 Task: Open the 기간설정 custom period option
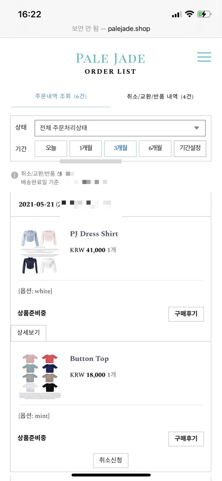click(190, 148)
